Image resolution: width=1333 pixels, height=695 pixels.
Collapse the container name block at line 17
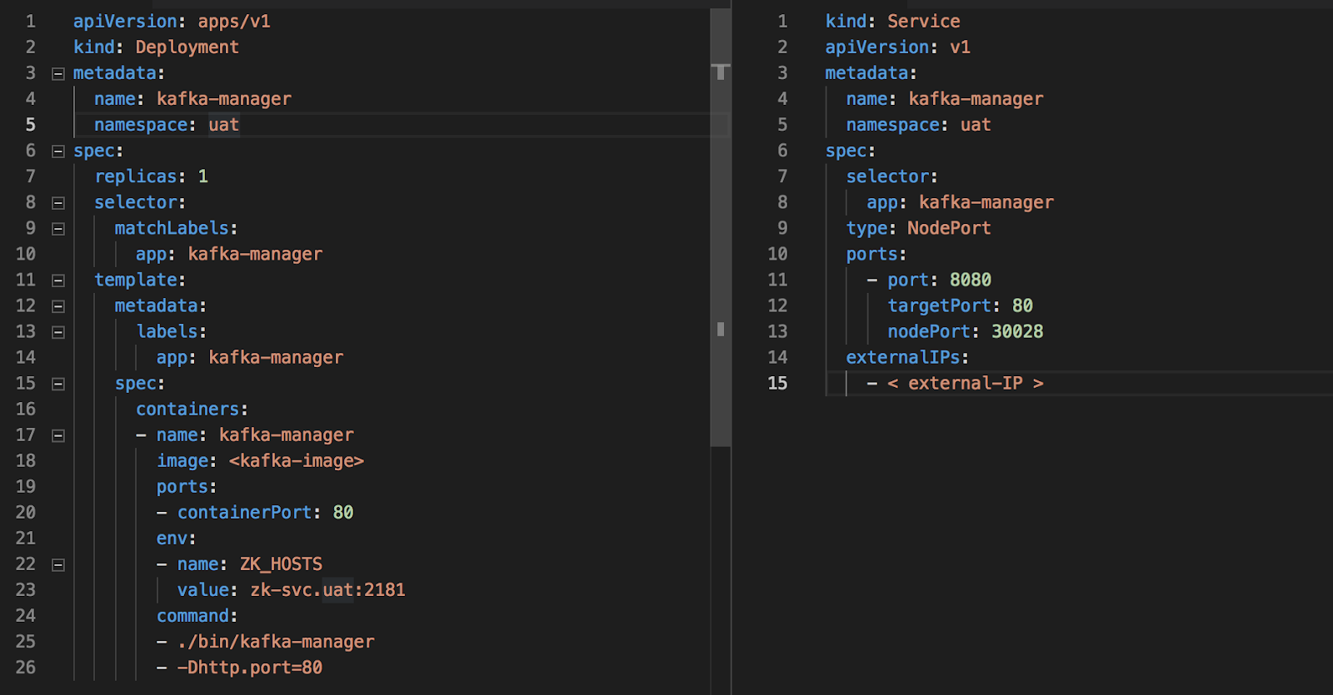58,435
